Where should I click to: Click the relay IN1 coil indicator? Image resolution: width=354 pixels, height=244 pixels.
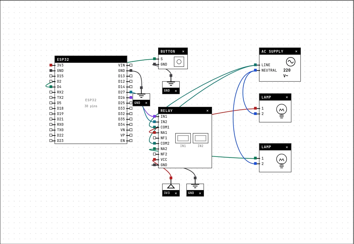183,138
